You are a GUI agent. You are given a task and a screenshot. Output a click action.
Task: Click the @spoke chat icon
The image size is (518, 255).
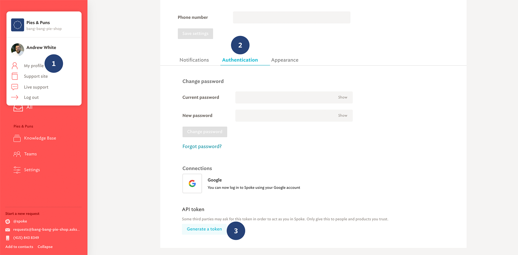pyautogui.click(x=8, y=221)
